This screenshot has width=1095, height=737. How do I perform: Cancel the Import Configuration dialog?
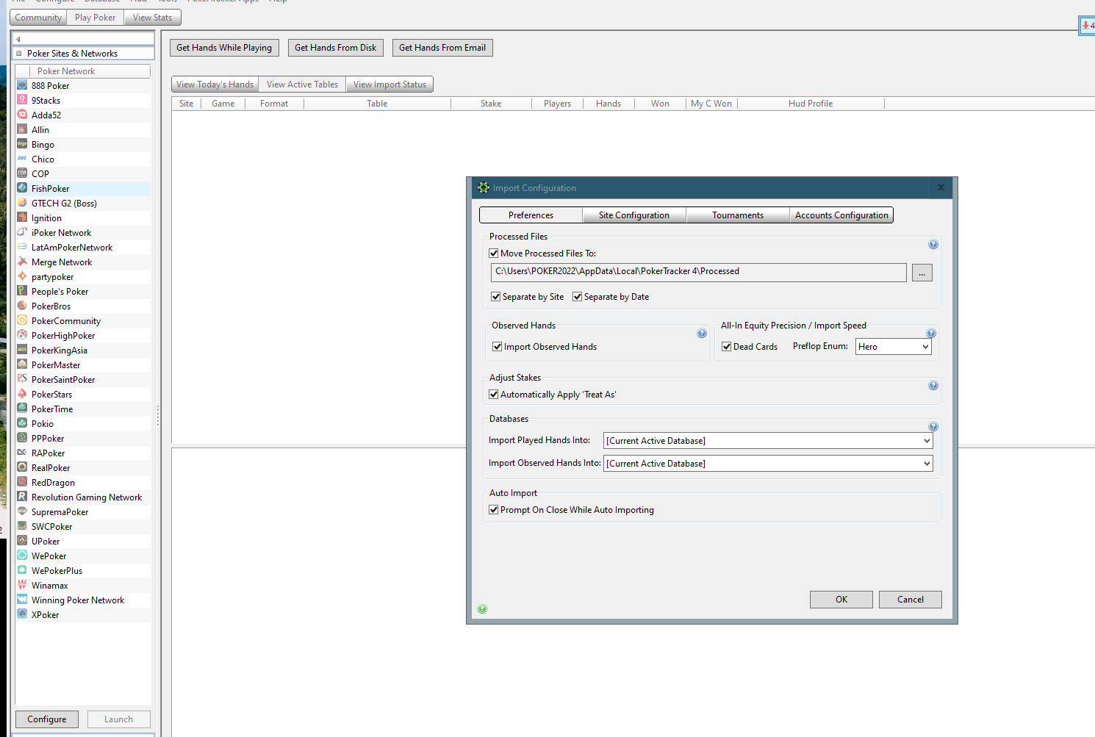click(911, 600)
